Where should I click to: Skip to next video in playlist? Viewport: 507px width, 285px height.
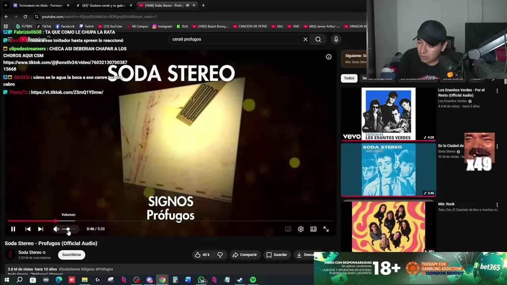point(40,229)
